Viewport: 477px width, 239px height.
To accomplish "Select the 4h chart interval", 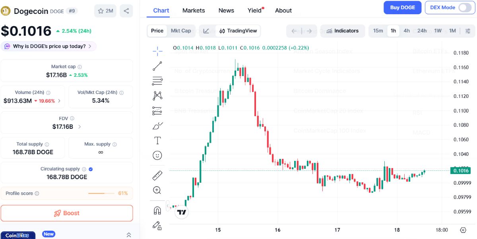I will coord(407,31).
